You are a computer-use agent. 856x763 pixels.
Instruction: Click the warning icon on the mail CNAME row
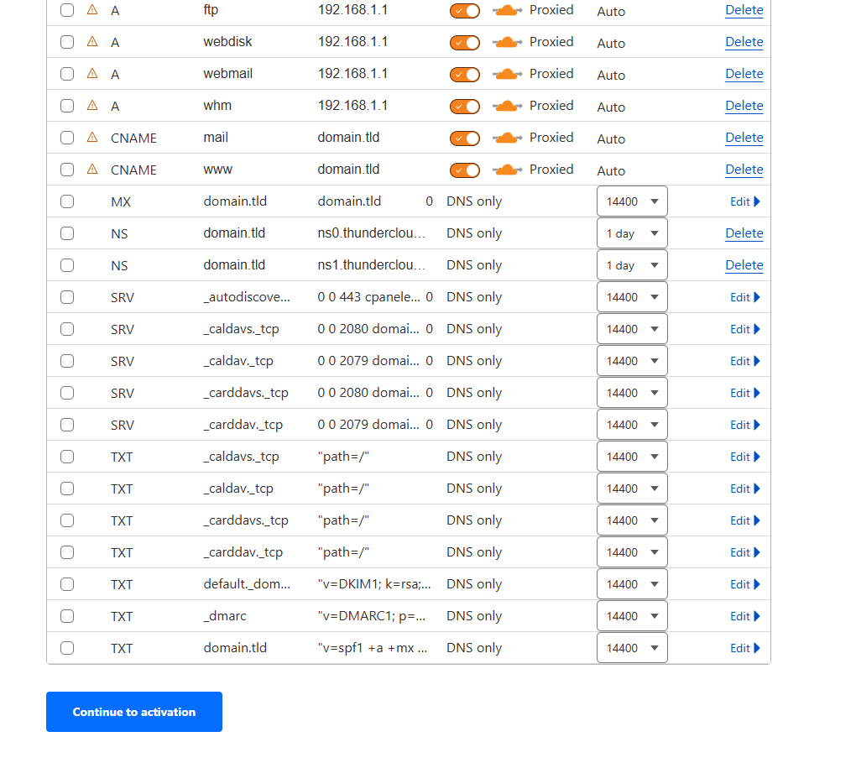click(x=92, y=137)
